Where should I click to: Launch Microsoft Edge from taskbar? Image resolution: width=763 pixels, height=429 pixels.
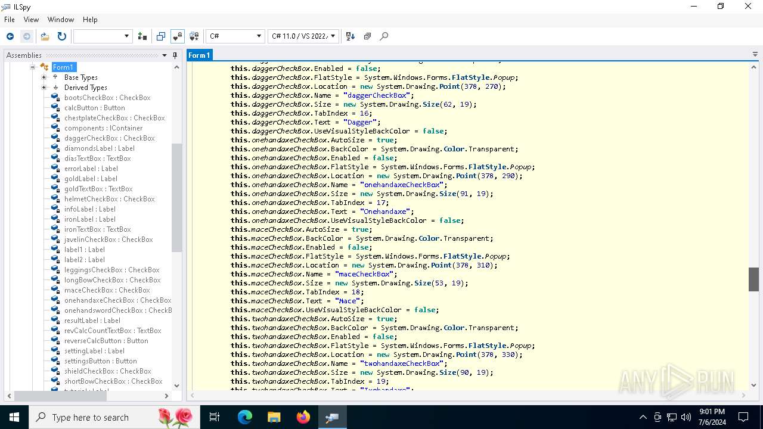coord(245,417)
